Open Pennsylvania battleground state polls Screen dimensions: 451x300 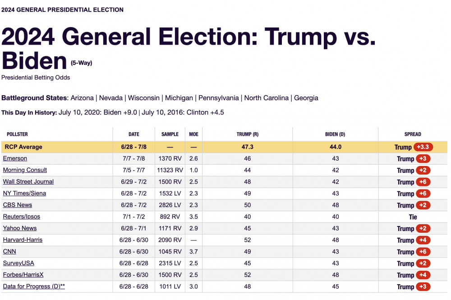[x=219, y=98]
